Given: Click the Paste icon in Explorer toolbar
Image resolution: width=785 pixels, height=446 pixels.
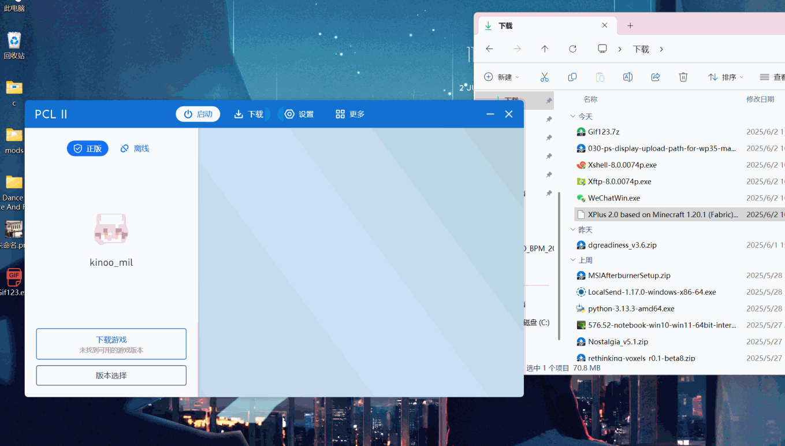Looking at the screenshot, I should coord(600,77).
